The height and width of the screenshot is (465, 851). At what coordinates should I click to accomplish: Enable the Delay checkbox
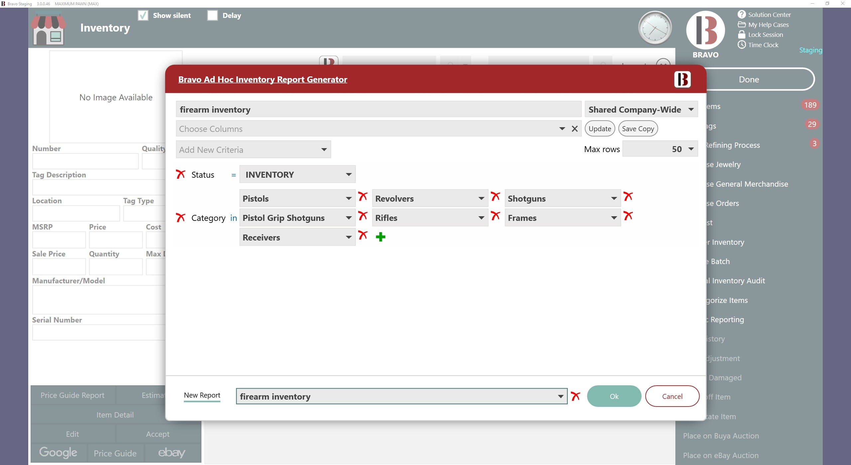click(x=212, y=15)
